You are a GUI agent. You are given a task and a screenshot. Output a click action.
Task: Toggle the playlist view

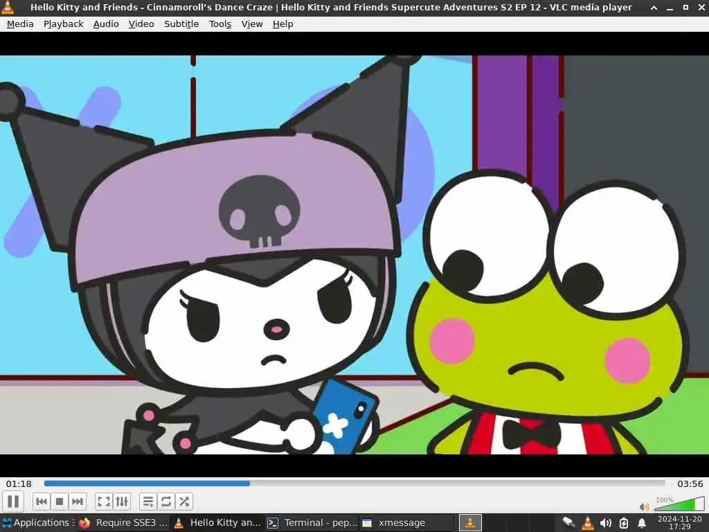click(148, 502)
